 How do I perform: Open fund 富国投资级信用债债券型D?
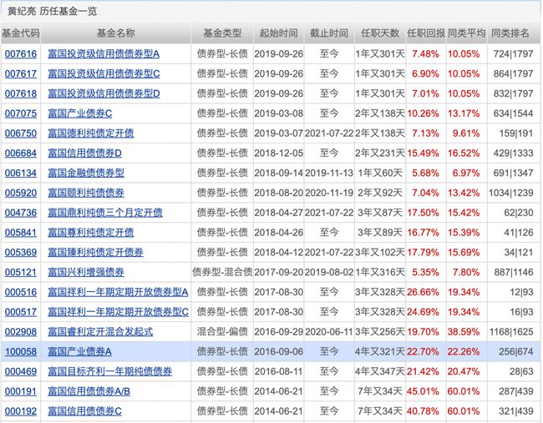(104, 93)
